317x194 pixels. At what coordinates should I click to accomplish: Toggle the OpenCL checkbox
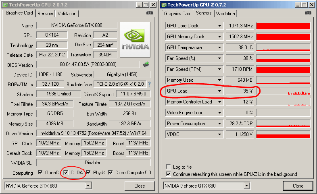pos(40,172)
